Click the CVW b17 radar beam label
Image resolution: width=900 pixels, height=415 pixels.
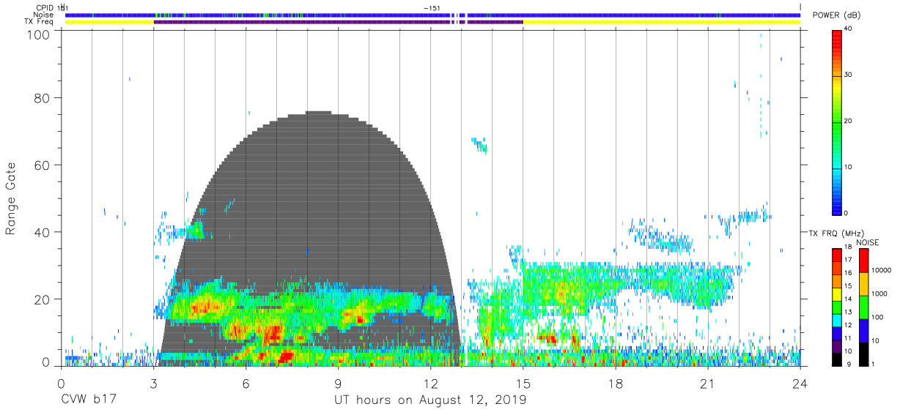[89, 400]
